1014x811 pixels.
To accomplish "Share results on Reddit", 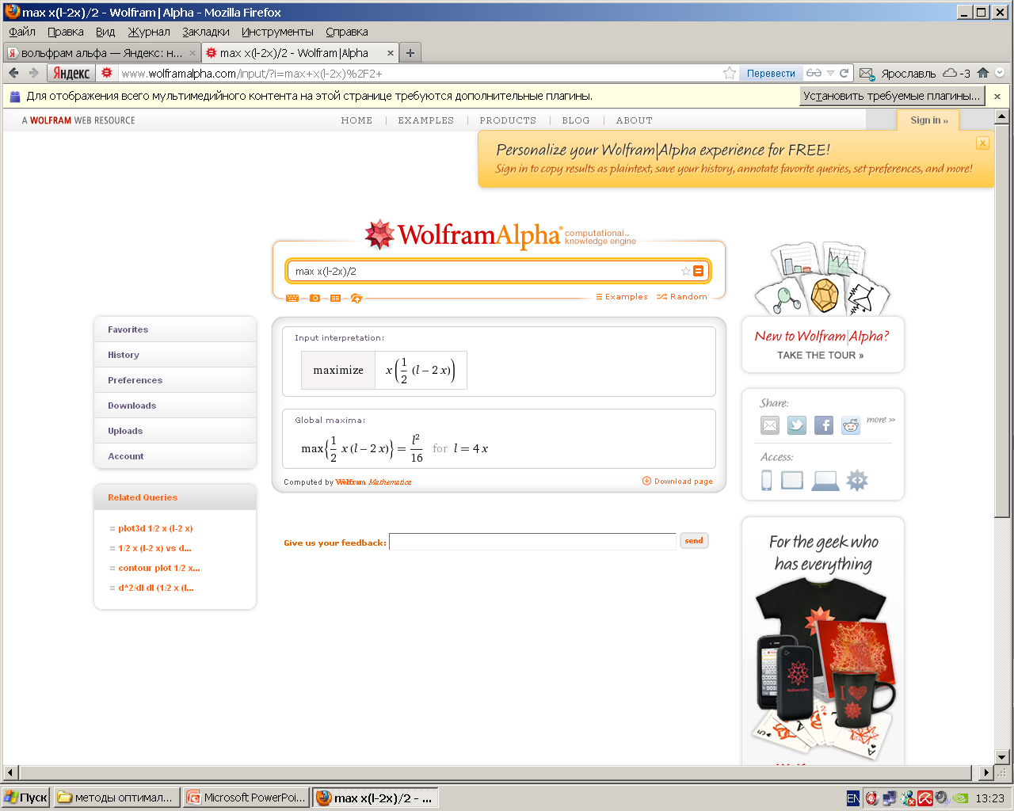I will click(x=851, y=425).
